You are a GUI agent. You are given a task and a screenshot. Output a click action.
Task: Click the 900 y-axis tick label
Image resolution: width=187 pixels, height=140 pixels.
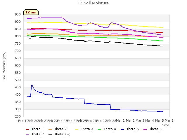pos(18,22)
